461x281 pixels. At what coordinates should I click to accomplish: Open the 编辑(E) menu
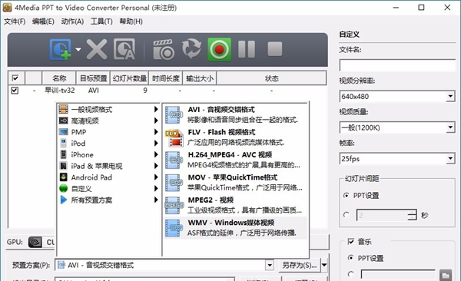43,21
